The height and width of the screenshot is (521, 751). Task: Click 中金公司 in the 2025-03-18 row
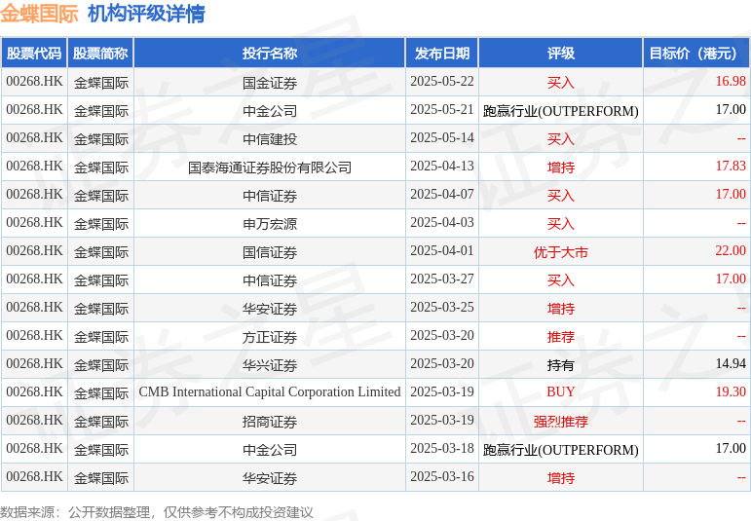pyautogui.click(x=270, y=450)
